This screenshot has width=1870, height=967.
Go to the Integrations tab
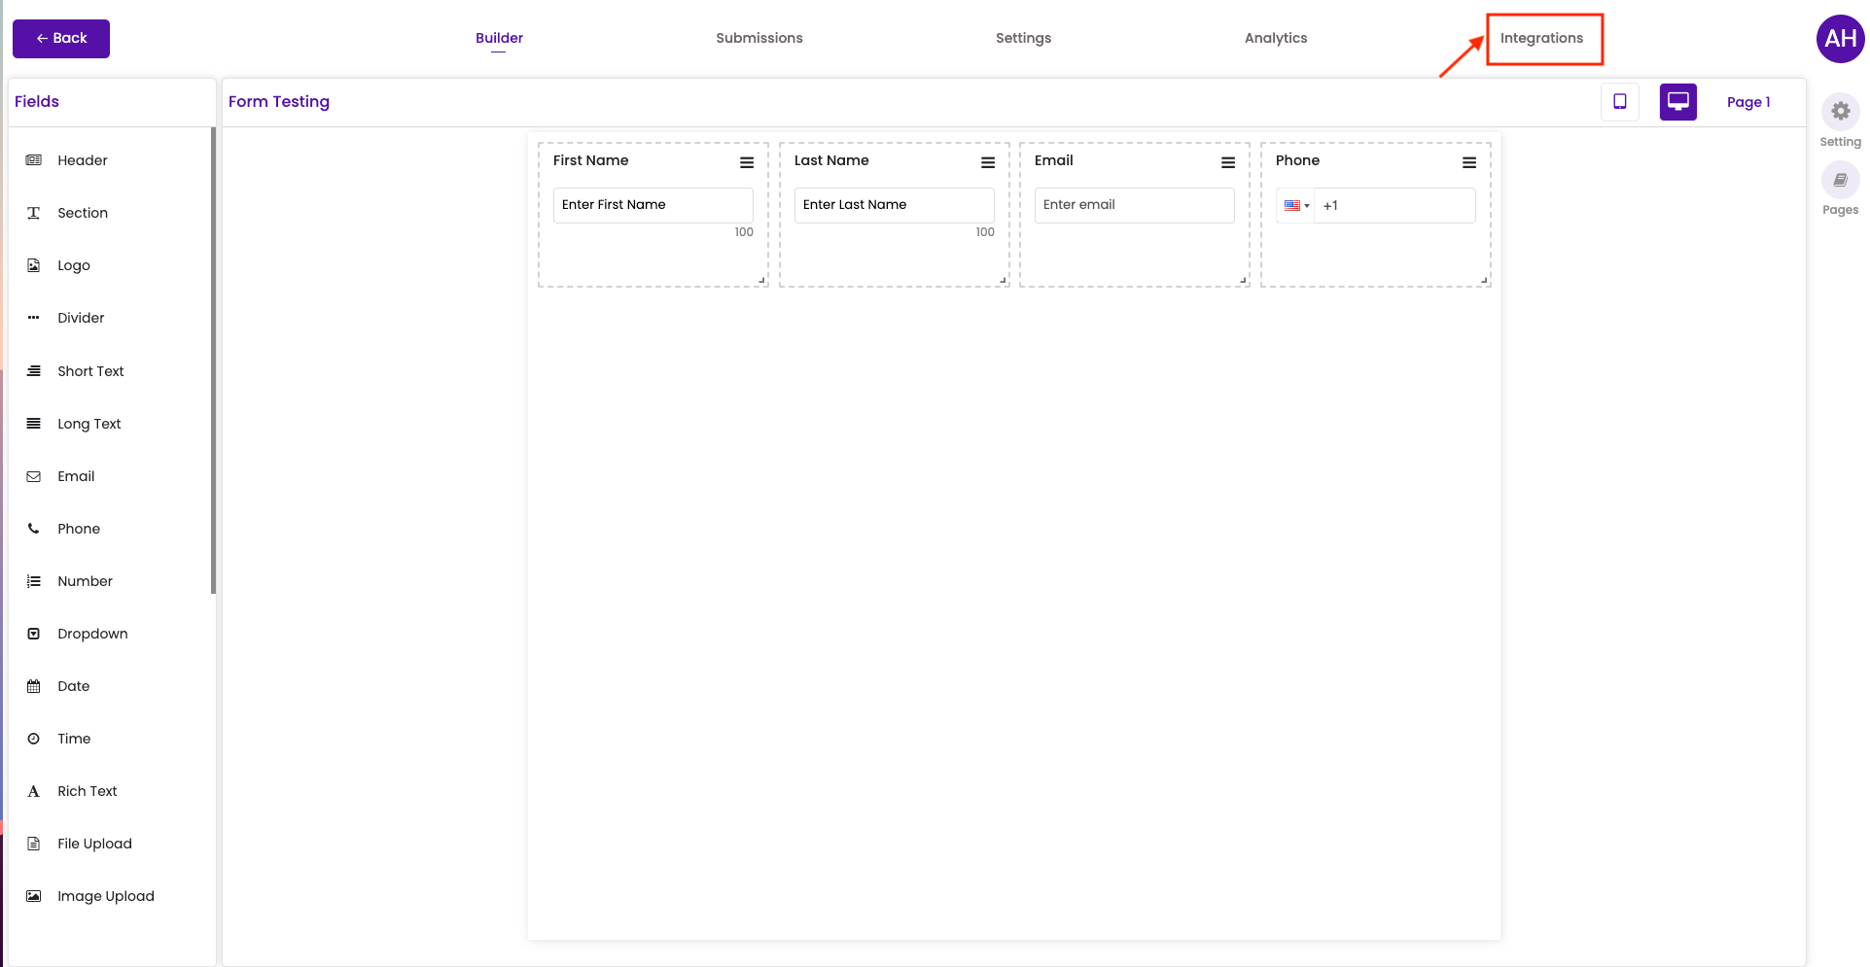1541,38
